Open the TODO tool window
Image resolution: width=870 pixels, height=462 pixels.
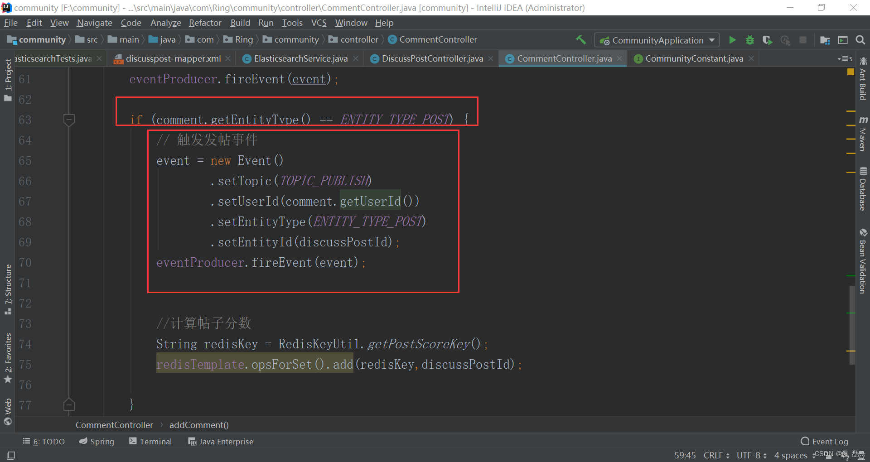coord(44,442)
